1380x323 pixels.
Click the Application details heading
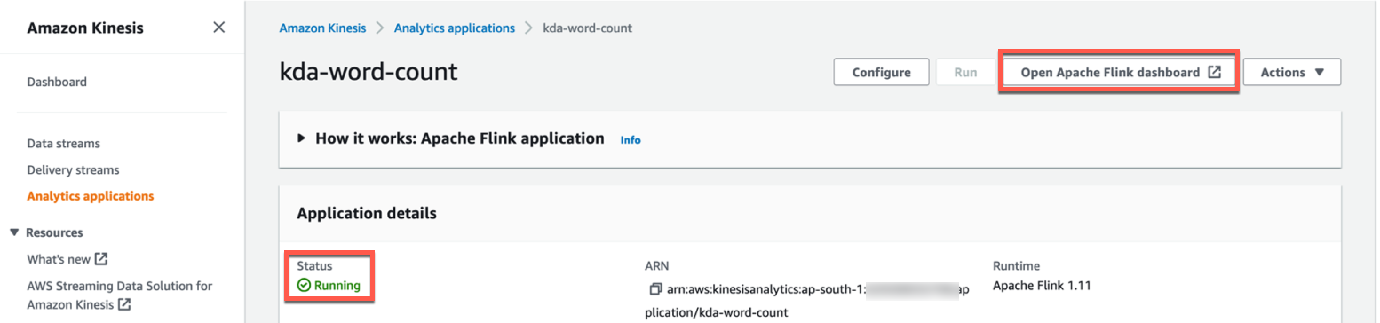366,213
